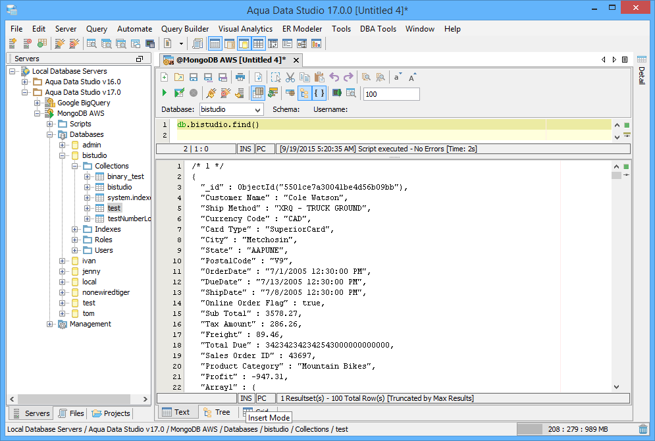Click the Copy icon in editor toolbar

coord(305,77)
